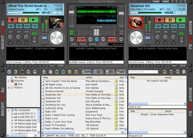Click the library music-note toolbar icon

pyautogui.click(x=9, y=72)
